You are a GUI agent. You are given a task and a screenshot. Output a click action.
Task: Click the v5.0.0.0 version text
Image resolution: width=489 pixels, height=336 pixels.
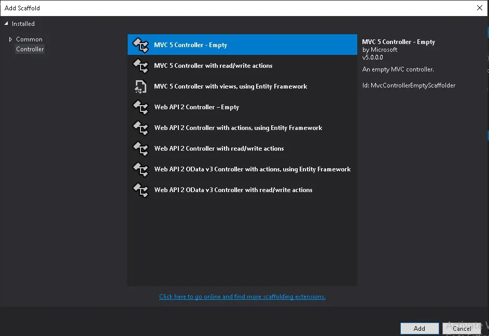(x=372, y=57)
